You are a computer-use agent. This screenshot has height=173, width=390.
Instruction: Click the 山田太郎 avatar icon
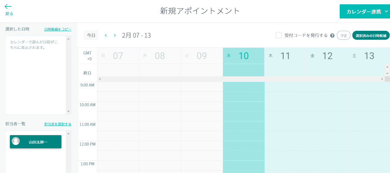click(16, 141)
